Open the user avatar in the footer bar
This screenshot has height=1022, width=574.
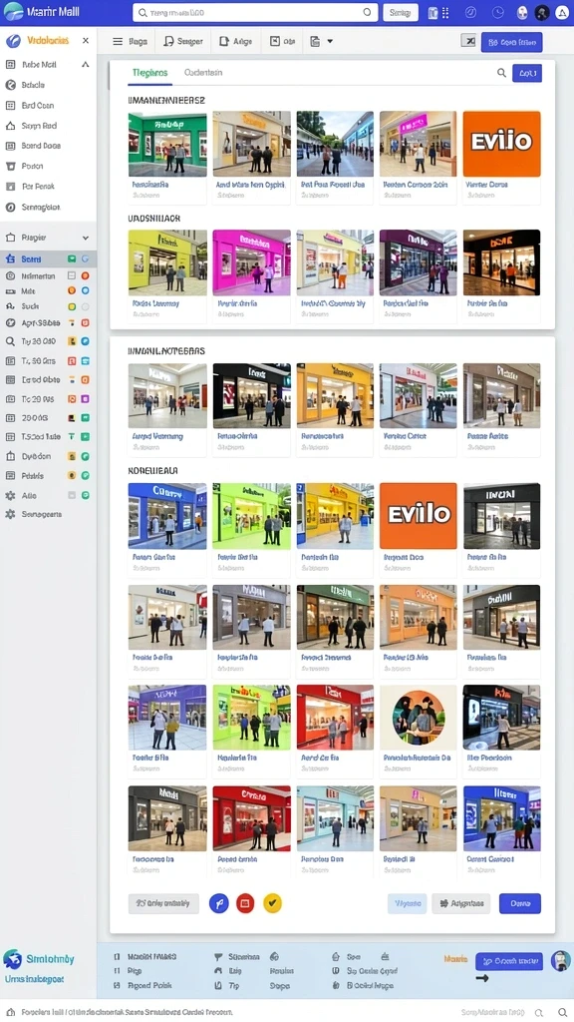[560, 961]
